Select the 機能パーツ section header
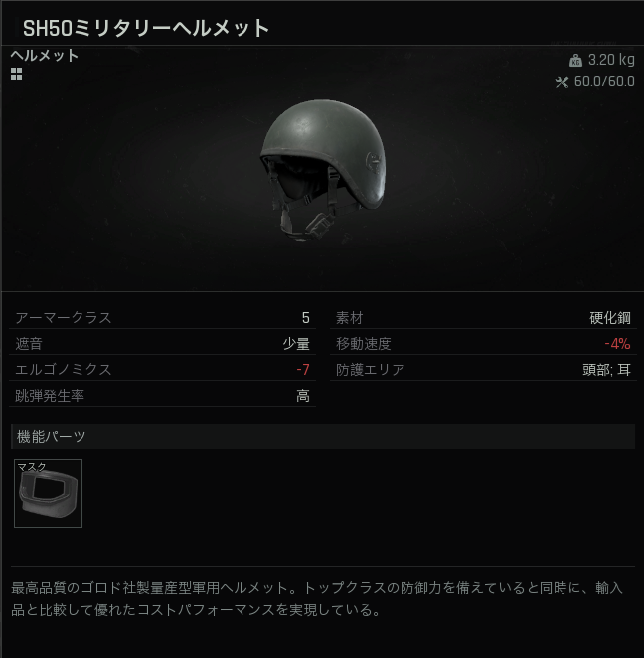The image size is (644, 658). point(323,437)
